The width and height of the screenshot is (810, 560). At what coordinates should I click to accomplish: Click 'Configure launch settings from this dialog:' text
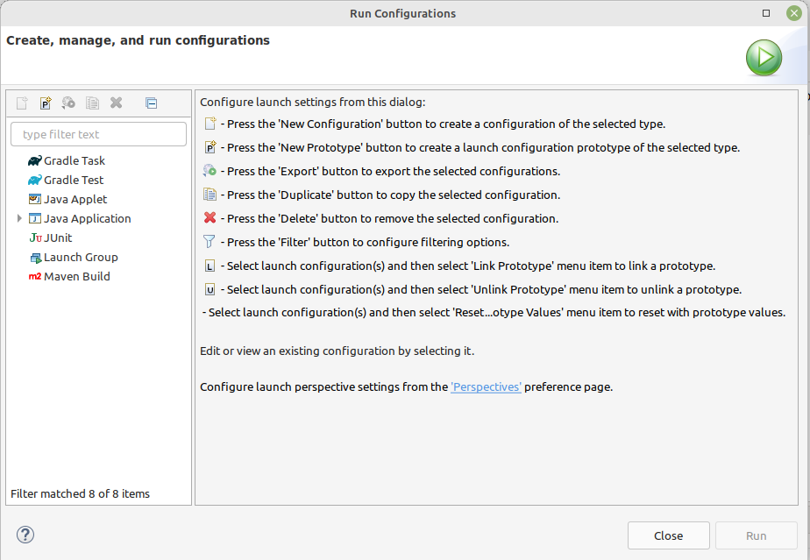pyautogui.click(x=313, y=103)
